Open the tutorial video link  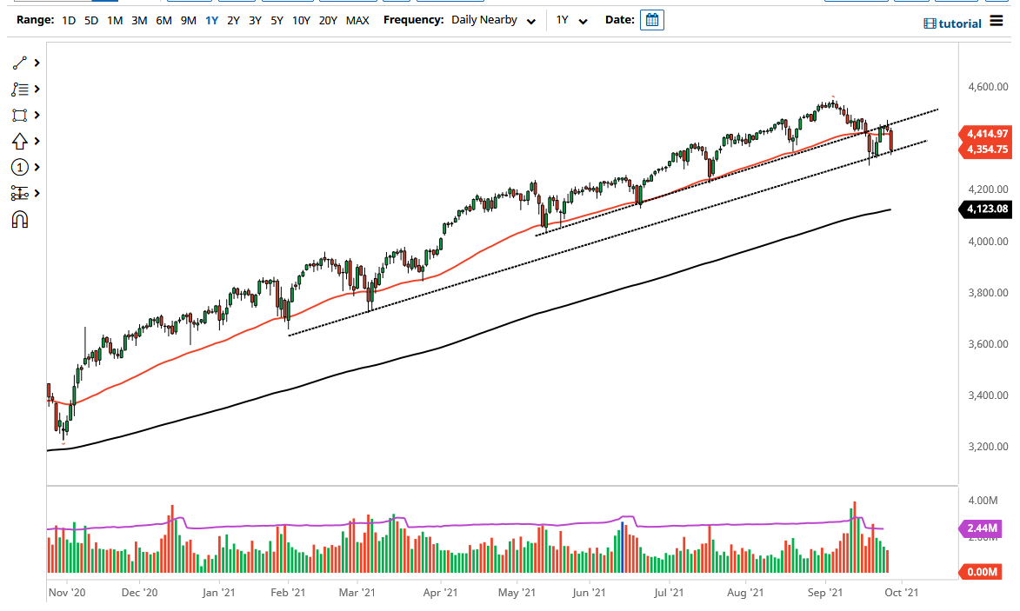click(954, 23)
